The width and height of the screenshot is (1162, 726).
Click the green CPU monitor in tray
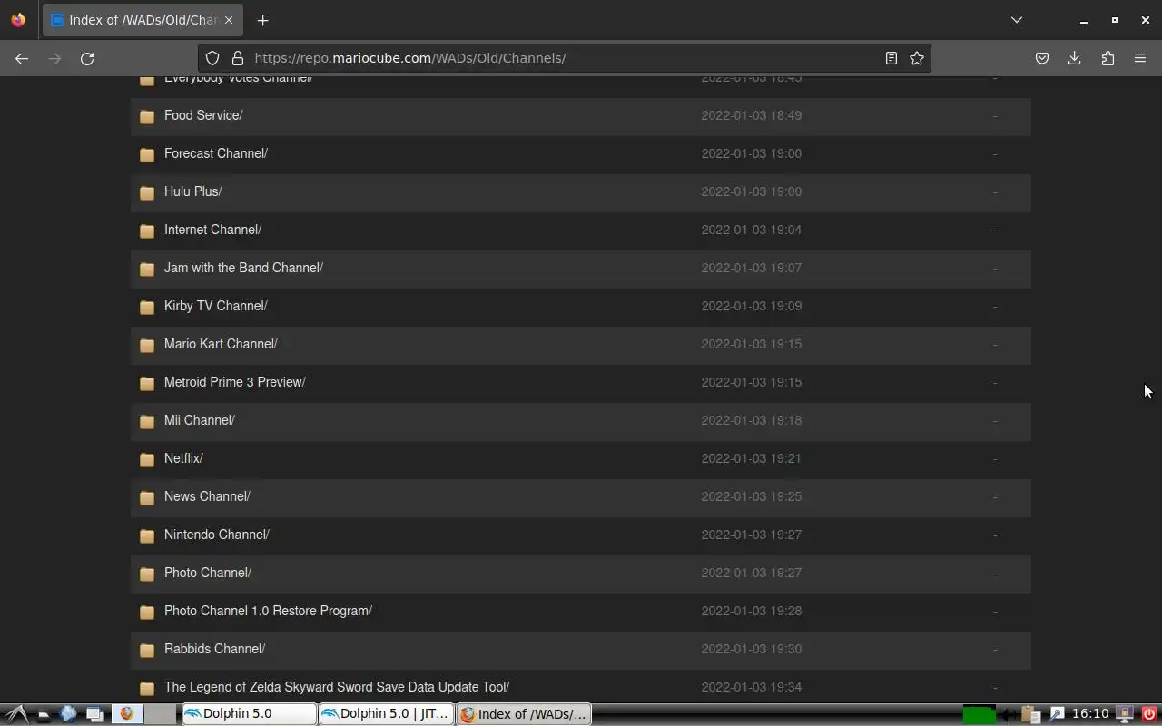pos(979,715)
